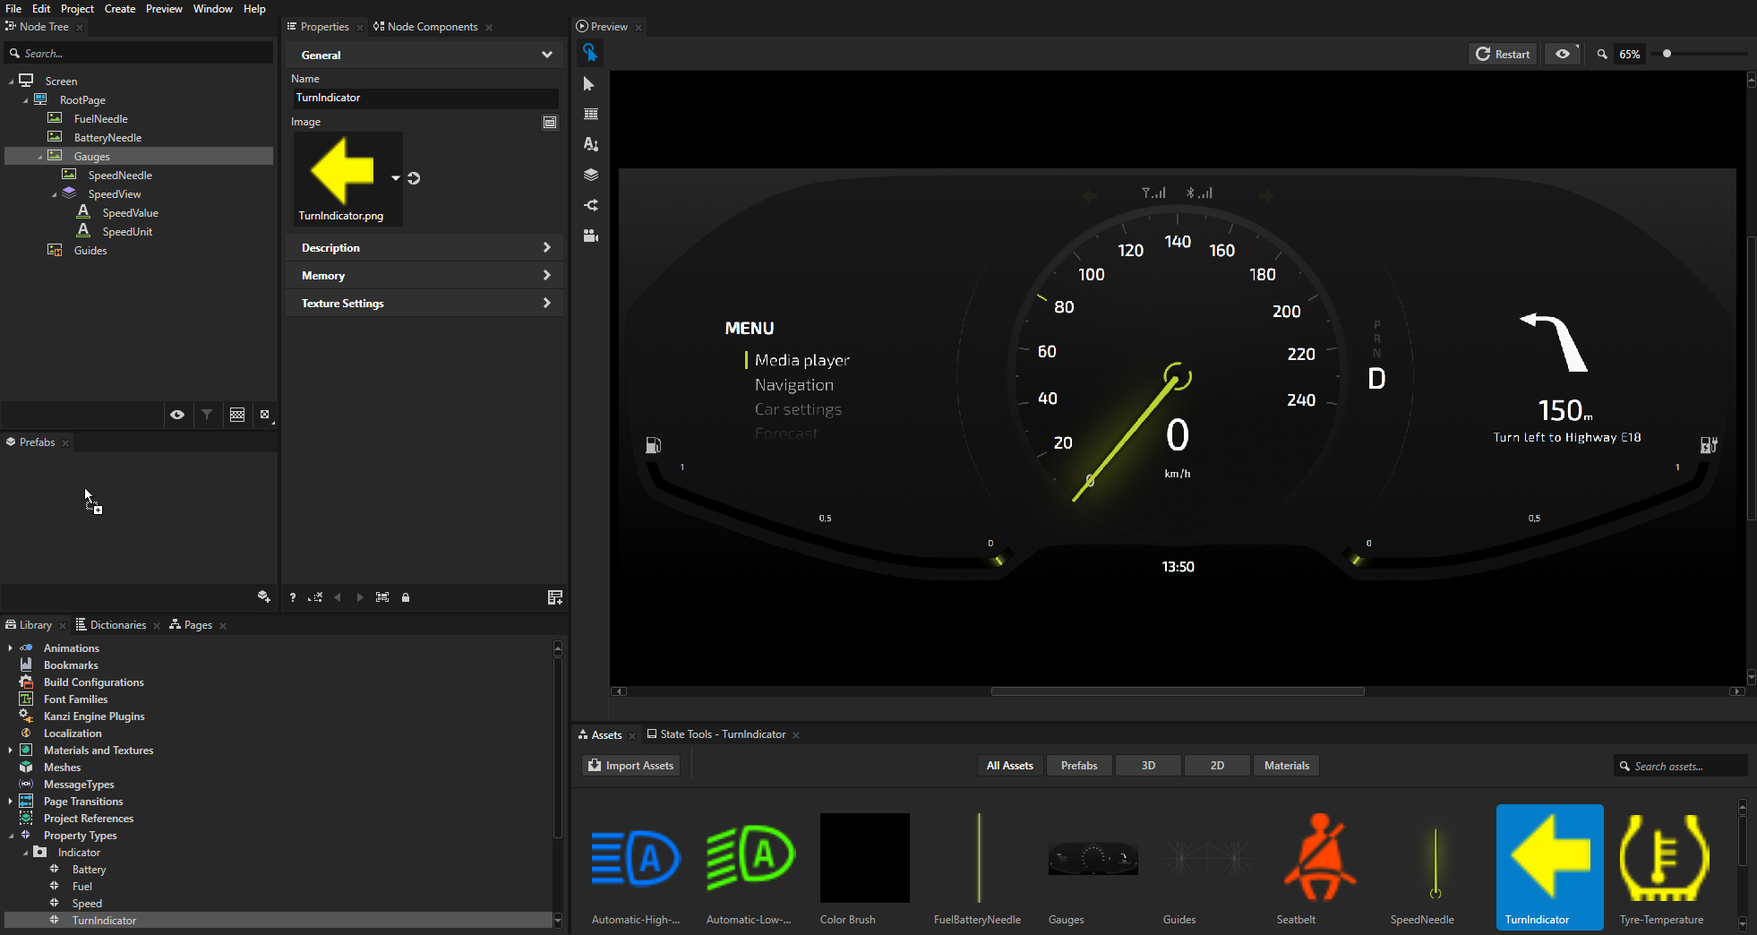The height and width of the screenshot is (935, 1757).
Task: Collapse the General section in Properties
Action: coord(545,55)
